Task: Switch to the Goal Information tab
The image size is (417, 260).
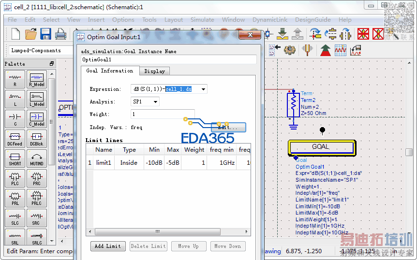Action: (110, 71)
